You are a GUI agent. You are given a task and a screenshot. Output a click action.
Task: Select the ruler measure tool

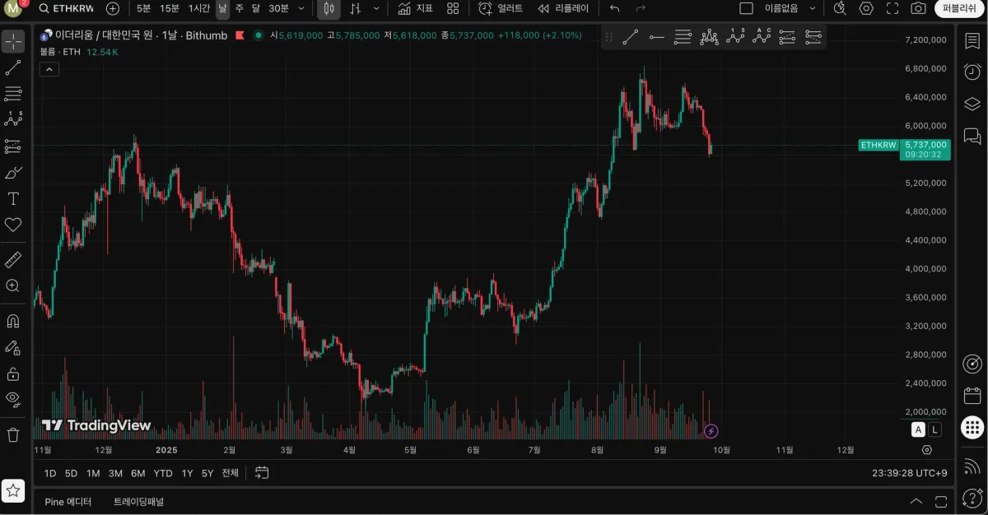tap(13, 260)
